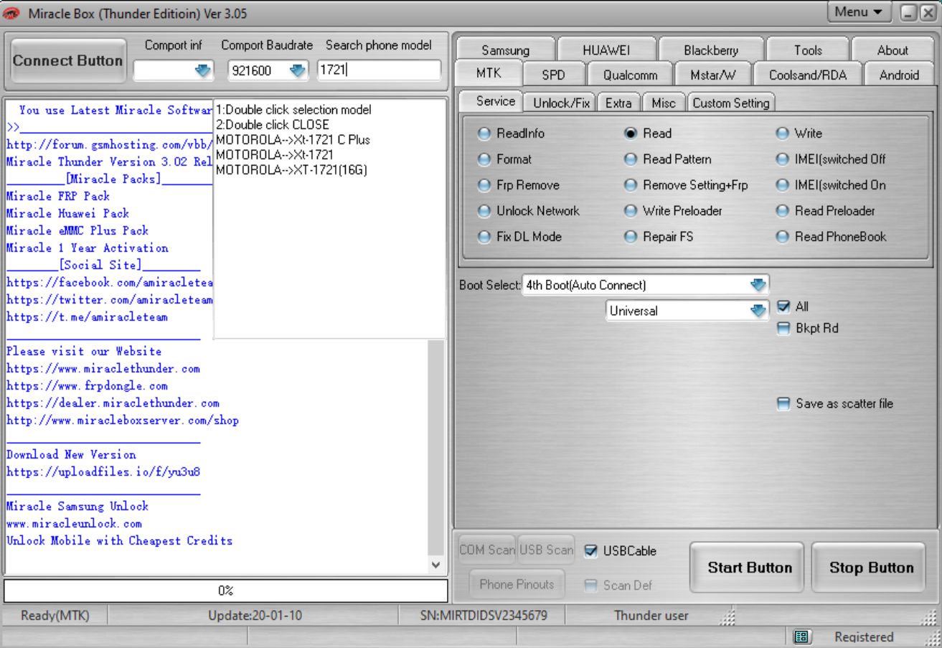The width and height of the screenshot is (942, 648).
Task: Open the About tab
Action: coord(892,50)
